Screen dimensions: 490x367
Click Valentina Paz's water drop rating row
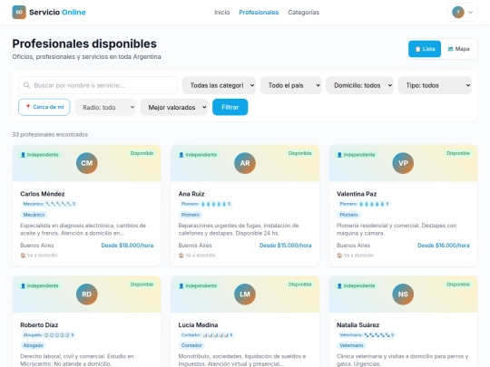[x=364, y=204]
